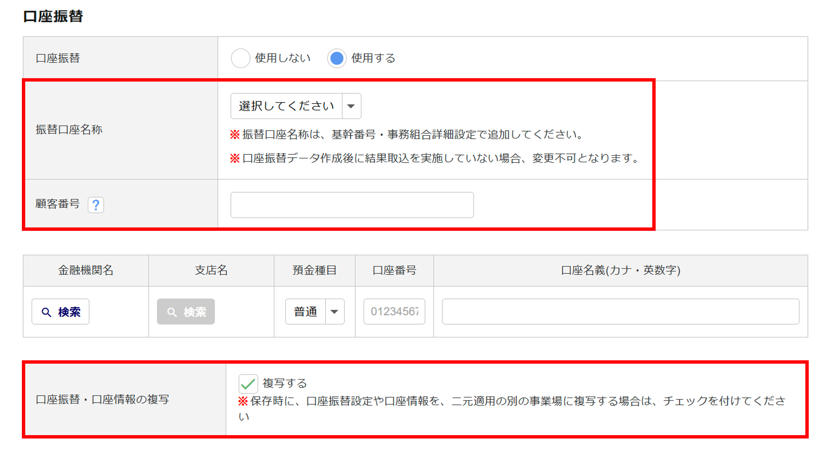Click the 使用しない label text

(x=283, y=58)
